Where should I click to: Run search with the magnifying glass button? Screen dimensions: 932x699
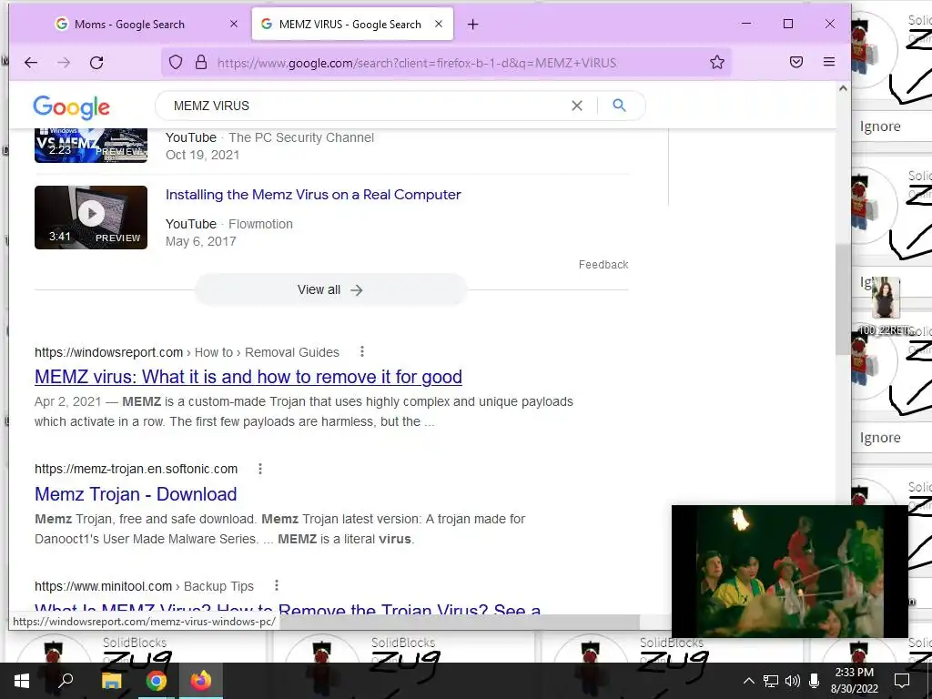(x=619, y=106)
